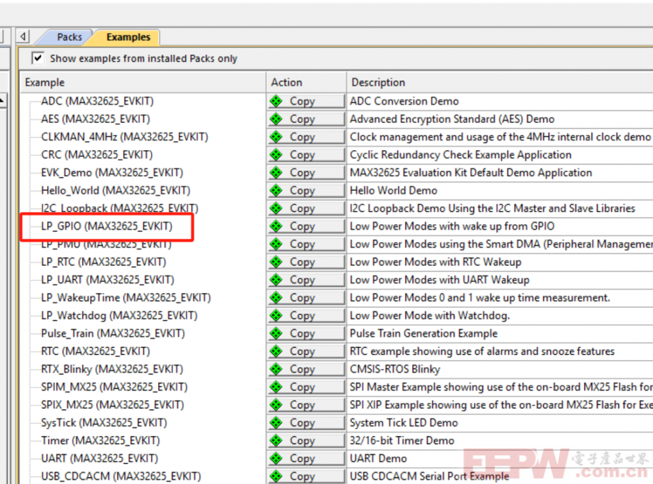Click green icon in LP_PMU Copy row
Image resolution: width=653 pixels, height=484 pixels.
276,244
